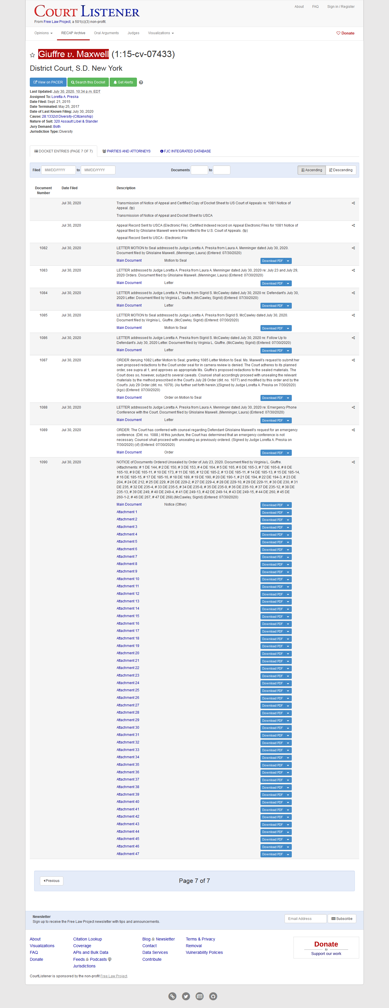Viewport: 389px width, 1008px height.
Task: Open the Judges menu item
Action: [133, 33]
